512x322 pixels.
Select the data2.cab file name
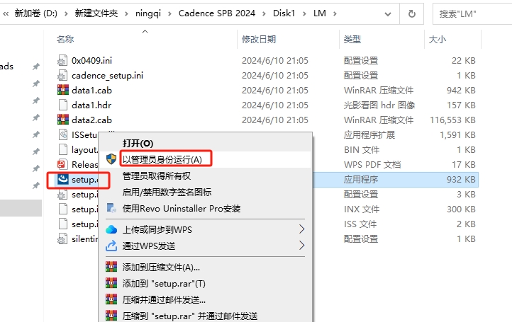91,120
